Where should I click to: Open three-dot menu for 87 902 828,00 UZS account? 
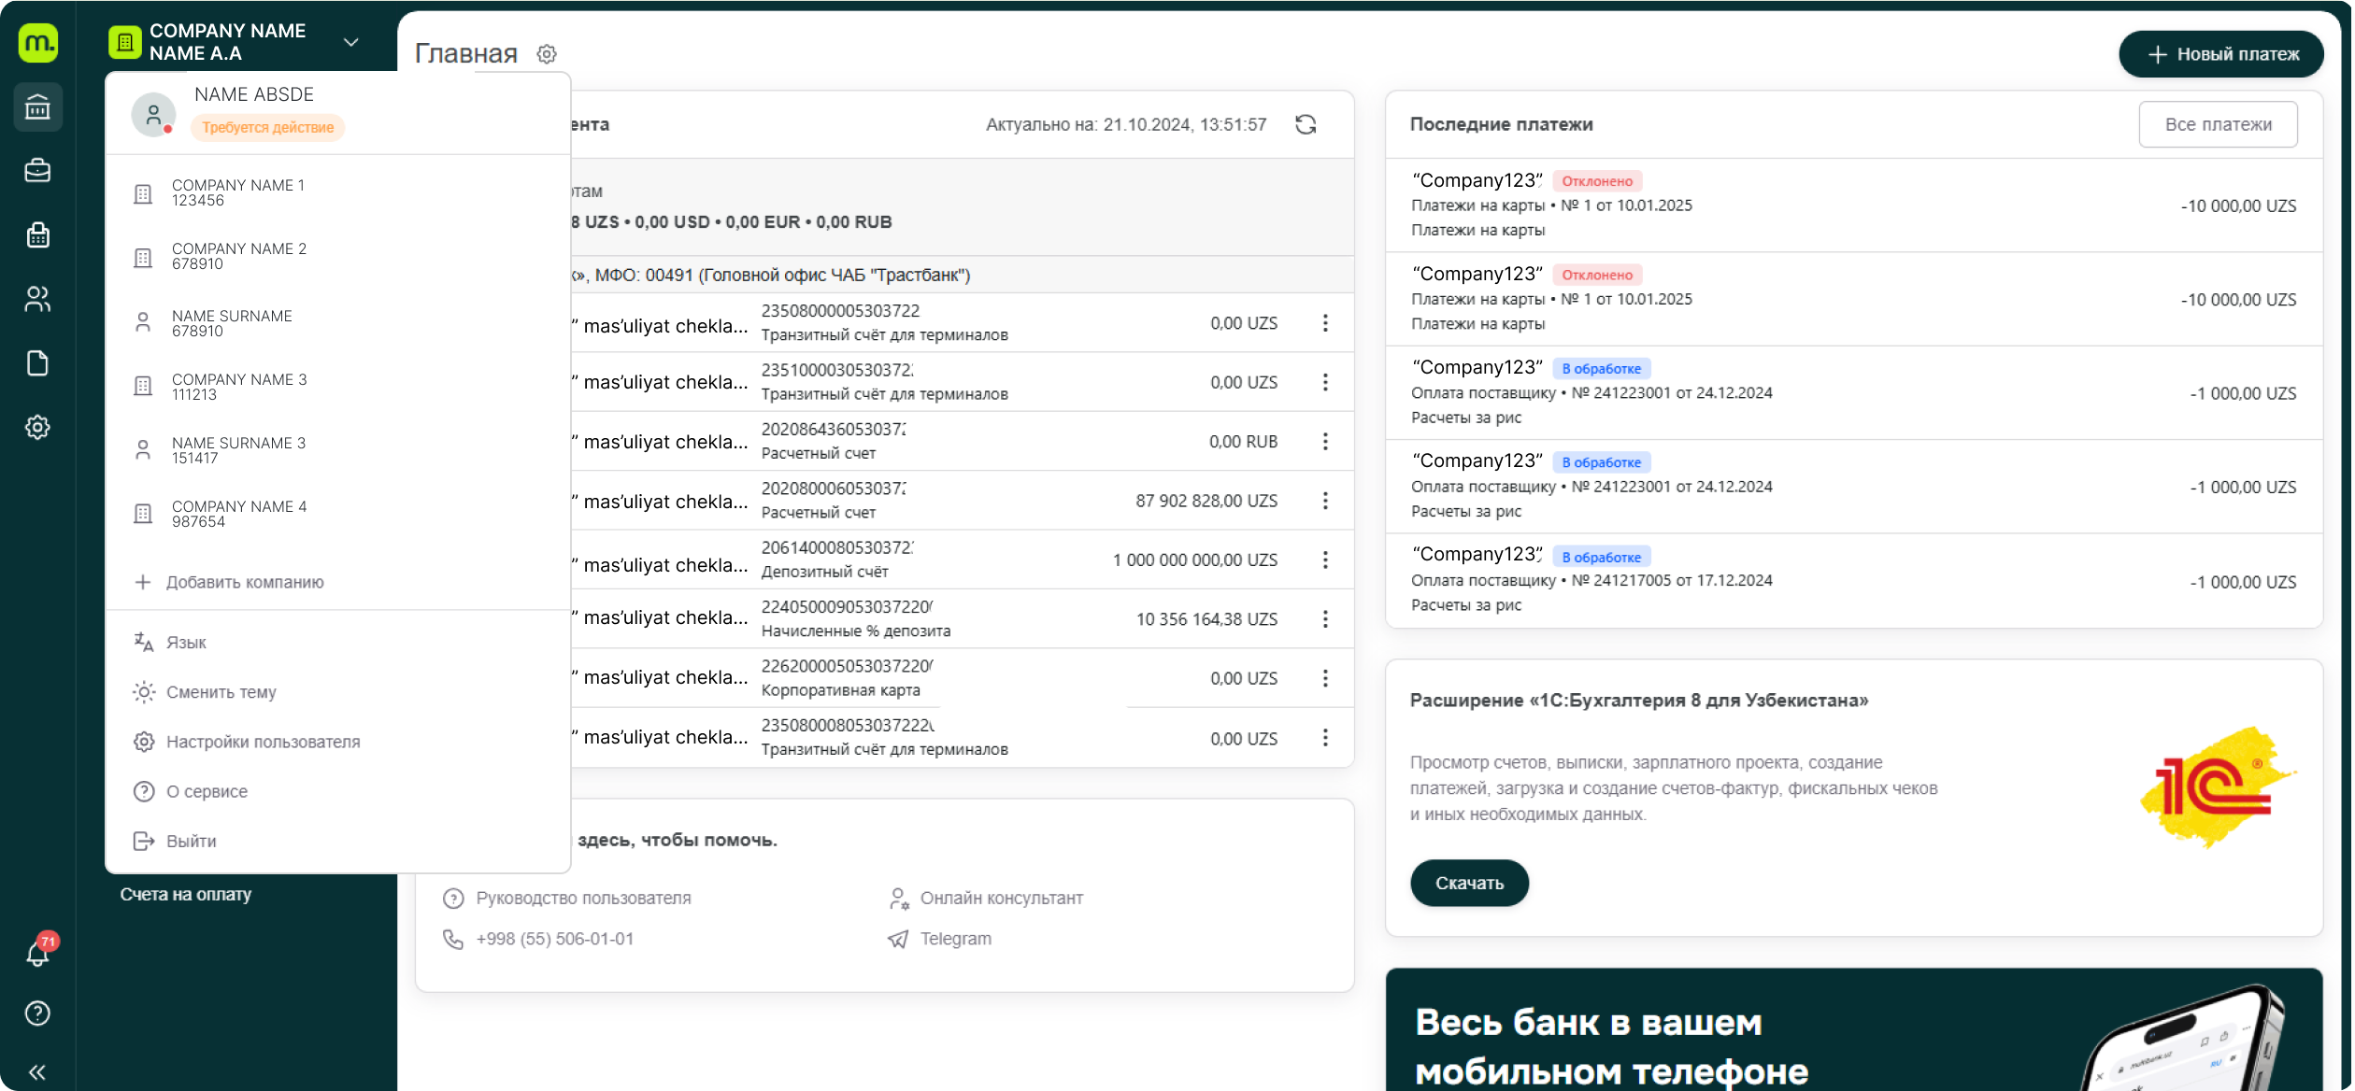pos(1325,501)
